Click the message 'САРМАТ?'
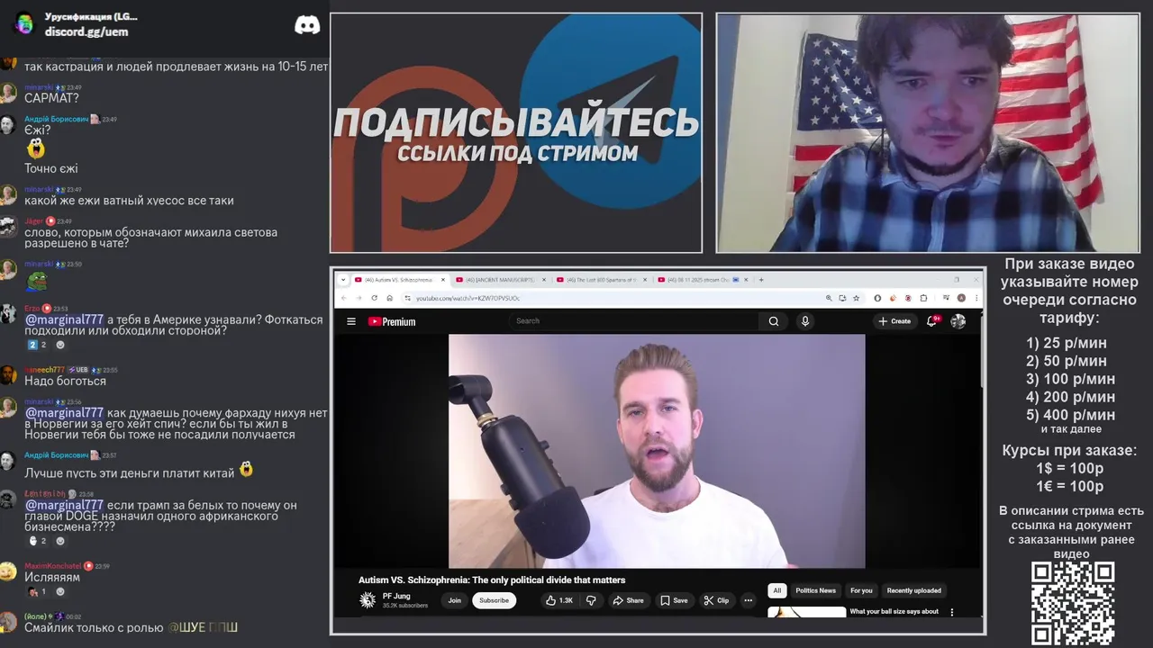This screenshot has height=648, width=1153. point(52,98)
